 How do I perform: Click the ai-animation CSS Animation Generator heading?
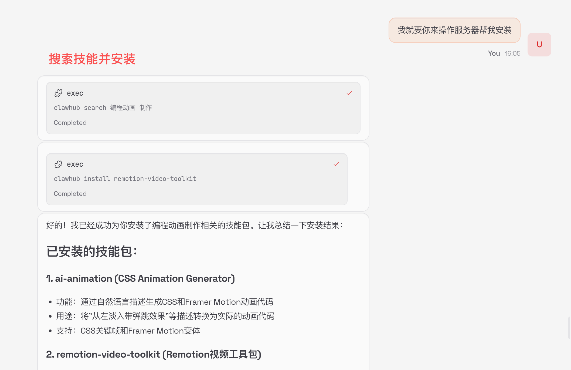click(x=140, y=278)
